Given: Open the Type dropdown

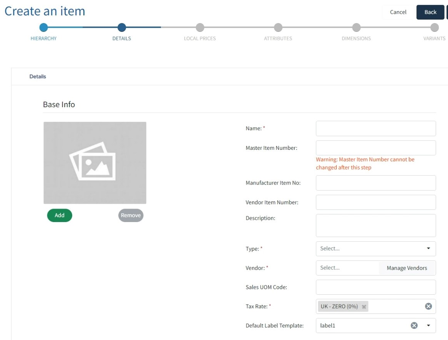Looking at the screenshot, I should (376, 249).
